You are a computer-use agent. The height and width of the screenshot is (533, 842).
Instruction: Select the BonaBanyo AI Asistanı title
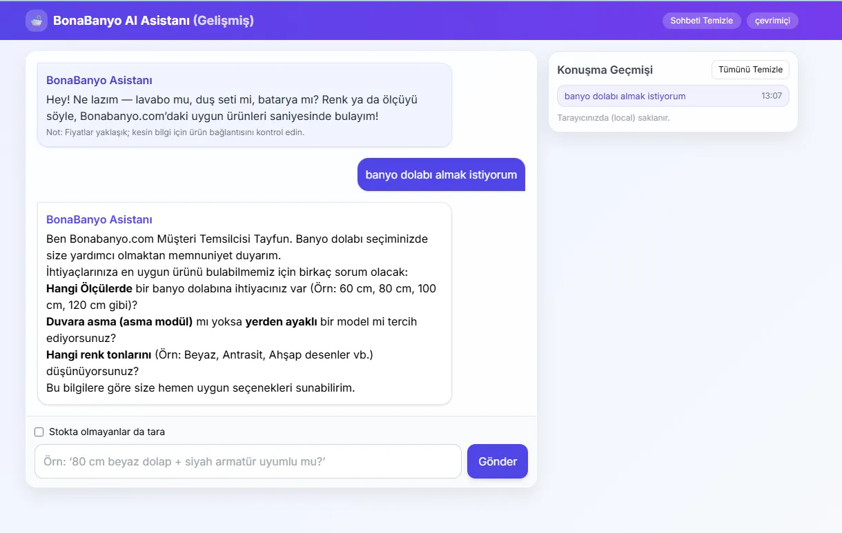click(121, 20)
